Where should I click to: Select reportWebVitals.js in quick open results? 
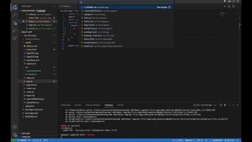126,11
